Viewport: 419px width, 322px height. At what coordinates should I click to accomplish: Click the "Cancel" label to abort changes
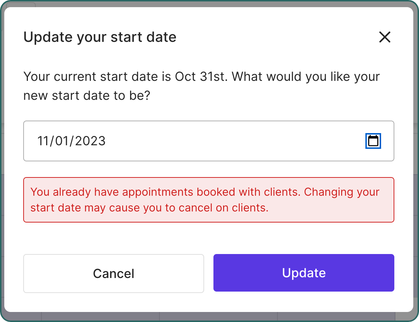(114, 274)
